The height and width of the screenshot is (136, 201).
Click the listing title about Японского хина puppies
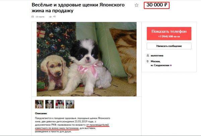pyautogui.click(x=78, y=8)
